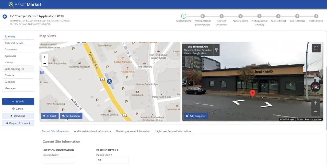Click the Gold Automotive map label
Screen dimensions: 327x165
click(57, 63)
